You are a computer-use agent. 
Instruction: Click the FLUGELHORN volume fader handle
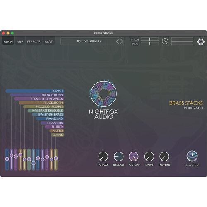point(20,155)
